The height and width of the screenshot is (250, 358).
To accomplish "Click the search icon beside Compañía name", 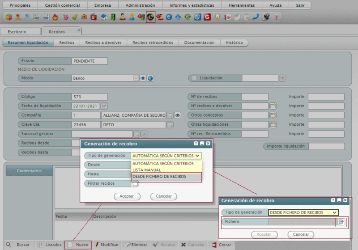I will tap(170, 115).
